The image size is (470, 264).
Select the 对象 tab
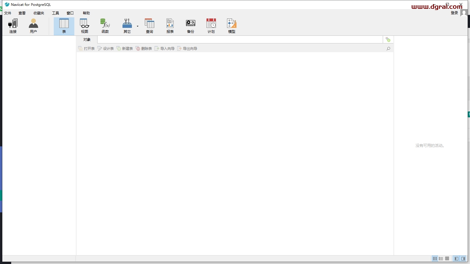[x=87, y=40]
